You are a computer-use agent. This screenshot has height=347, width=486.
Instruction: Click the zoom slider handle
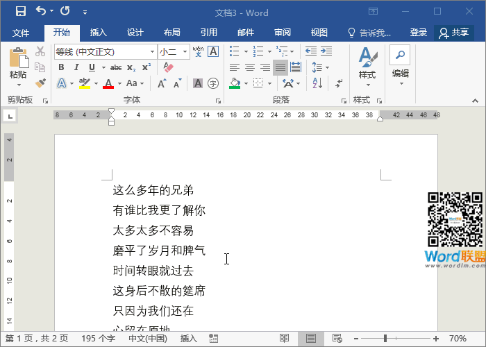click(x=385, y=339)
